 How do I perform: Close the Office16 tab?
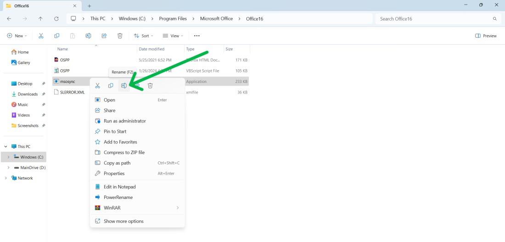point(75,6)
